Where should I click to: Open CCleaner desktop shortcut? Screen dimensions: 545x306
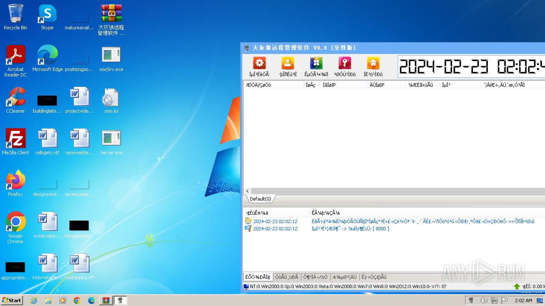(x=15, y=100)
